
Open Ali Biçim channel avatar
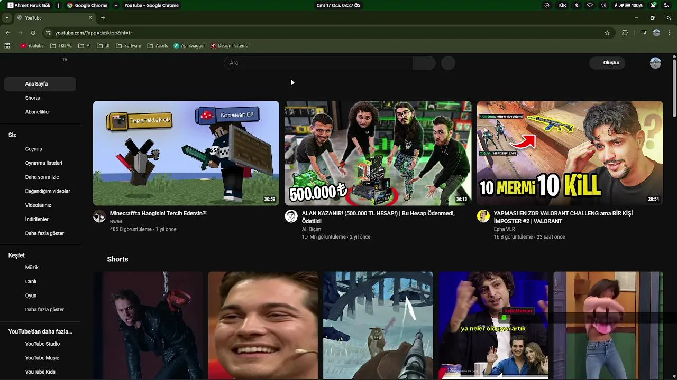pos(291,216)
